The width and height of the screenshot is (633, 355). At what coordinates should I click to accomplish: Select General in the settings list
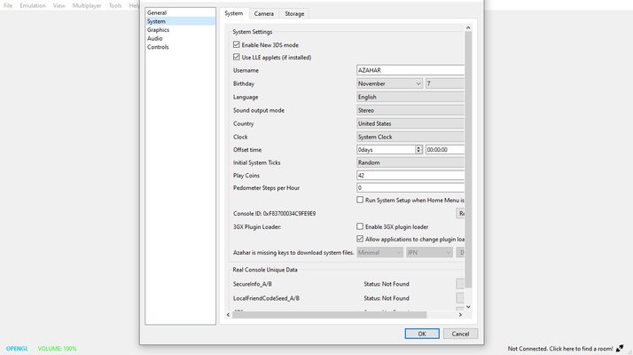pyautogui.click(x=180, y=12)
